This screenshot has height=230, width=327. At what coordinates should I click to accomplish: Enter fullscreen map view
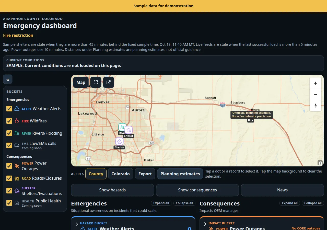tap(96, 82)
